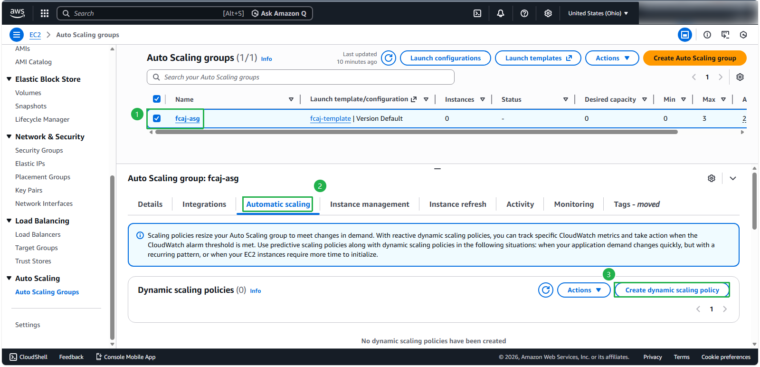The image size is (760, 367).
Task: Open the tutorials screen icon in breadcrumb bar
Action: tap(725, 35)
